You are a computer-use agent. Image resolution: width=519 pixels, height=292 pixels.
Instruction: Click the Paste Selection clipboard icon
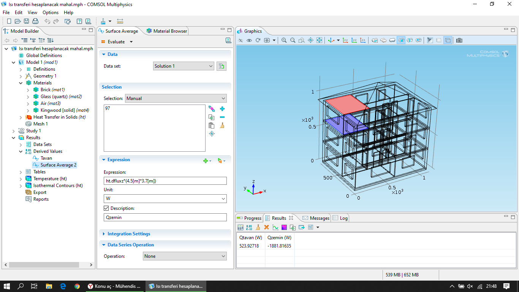[212, 125]
